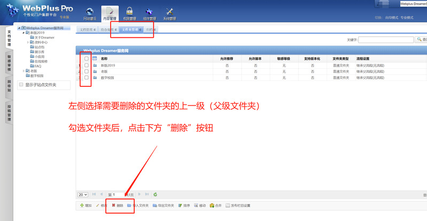Click the 导出文件夹 export button

tap(163, 206)
